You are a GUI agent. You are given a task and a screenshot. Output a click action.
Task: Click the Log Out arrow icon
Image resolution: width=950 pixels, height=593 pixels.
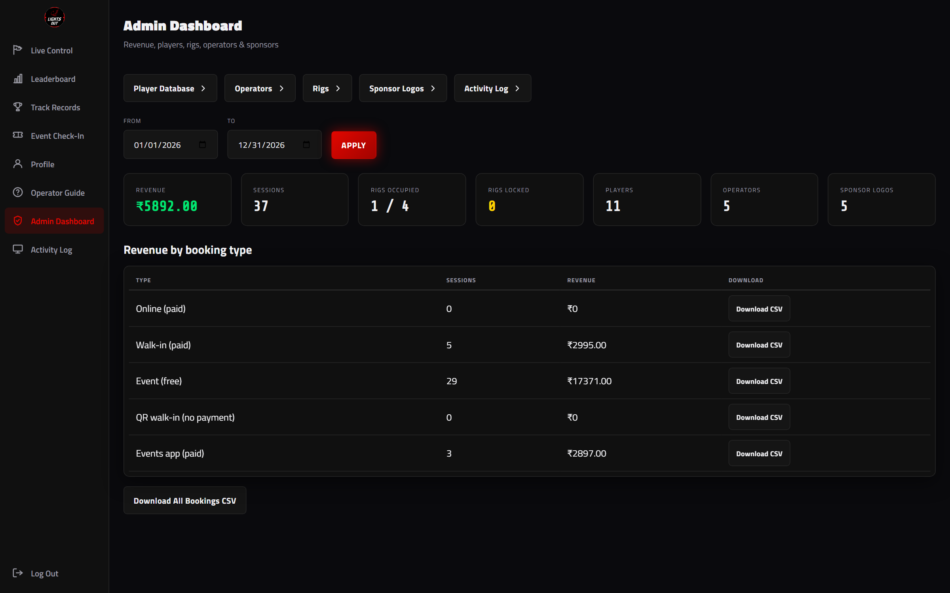[18, 573]
